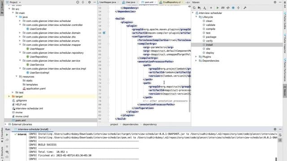This screenshot has height=161, width=287.
Task: Select interview-schedular build result node
Action: pyautogui.click(x=20, y=134)
